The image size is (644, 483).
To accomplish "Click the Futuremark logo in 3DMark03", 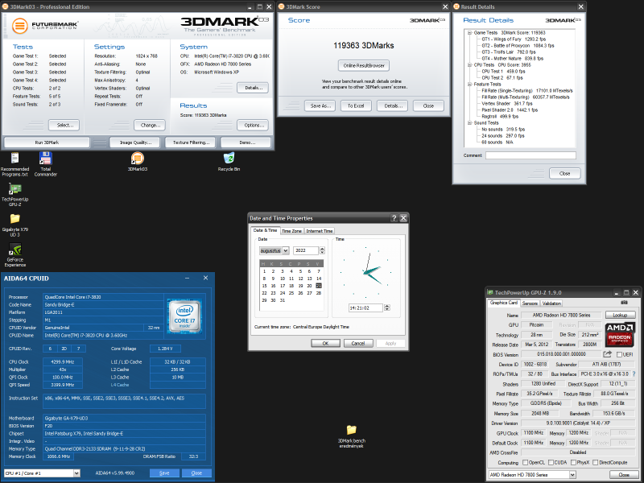I will click(x=44, y=26).
